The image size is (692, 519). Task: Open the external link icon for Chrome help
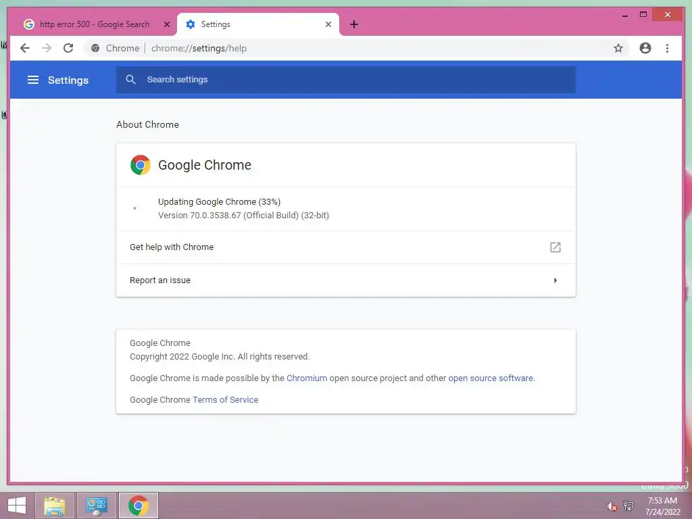point(555,247)
